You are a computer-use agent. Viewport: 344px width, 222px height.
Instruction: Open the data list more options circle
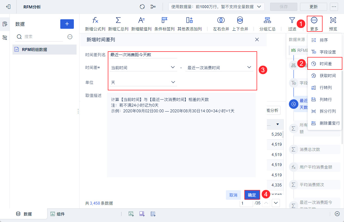tap(70, 37)
